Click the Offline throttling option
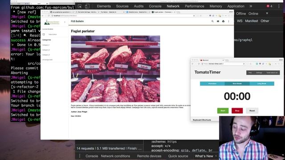285x160 pixels. click(x=241, y=14)
